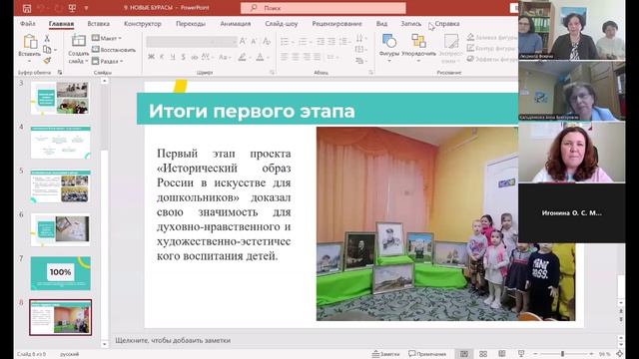639x359 pixels.
Task: Switch to the Переходы tab
Action: coord(191,24)
